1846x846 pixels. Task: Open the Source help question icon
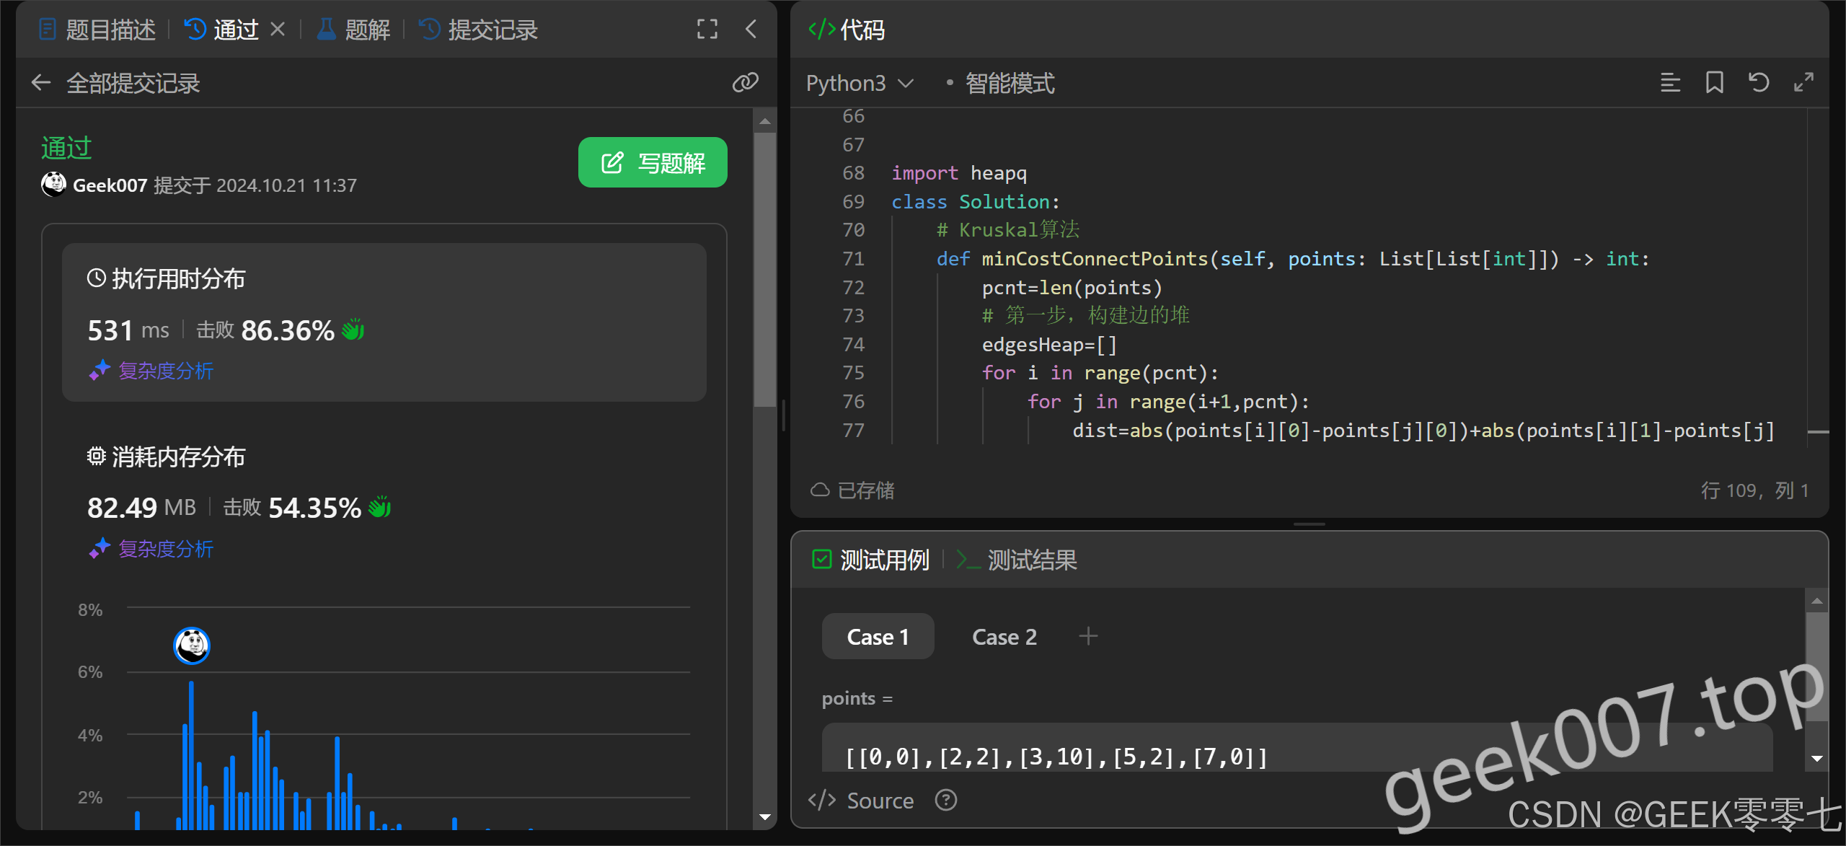(945, 800)
